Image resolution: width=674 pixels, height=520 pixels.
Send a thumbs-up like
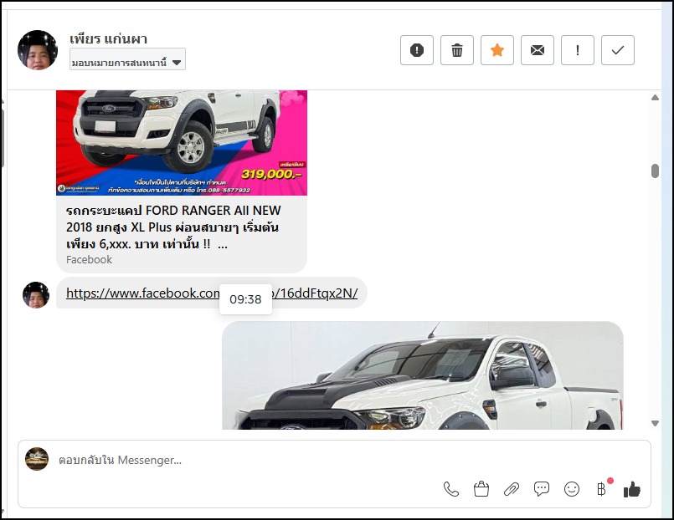pyautogui.click(x=632, y=489)
